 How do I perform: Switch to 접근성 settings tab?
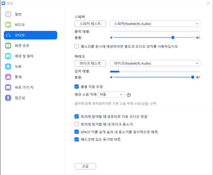30,98
